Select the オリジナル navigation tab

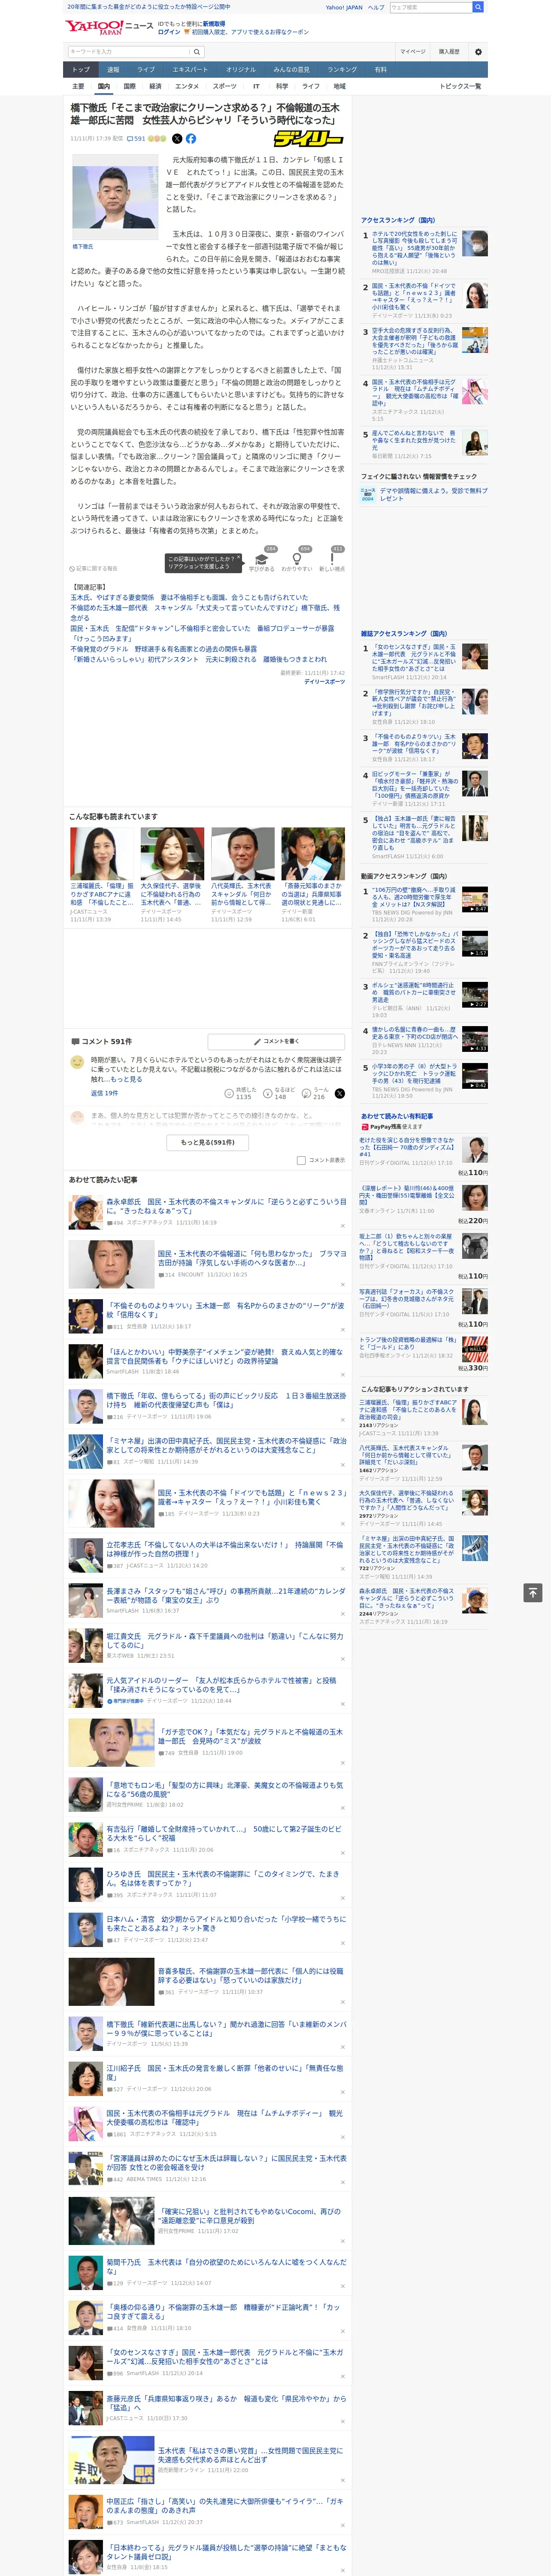(241, 70)
